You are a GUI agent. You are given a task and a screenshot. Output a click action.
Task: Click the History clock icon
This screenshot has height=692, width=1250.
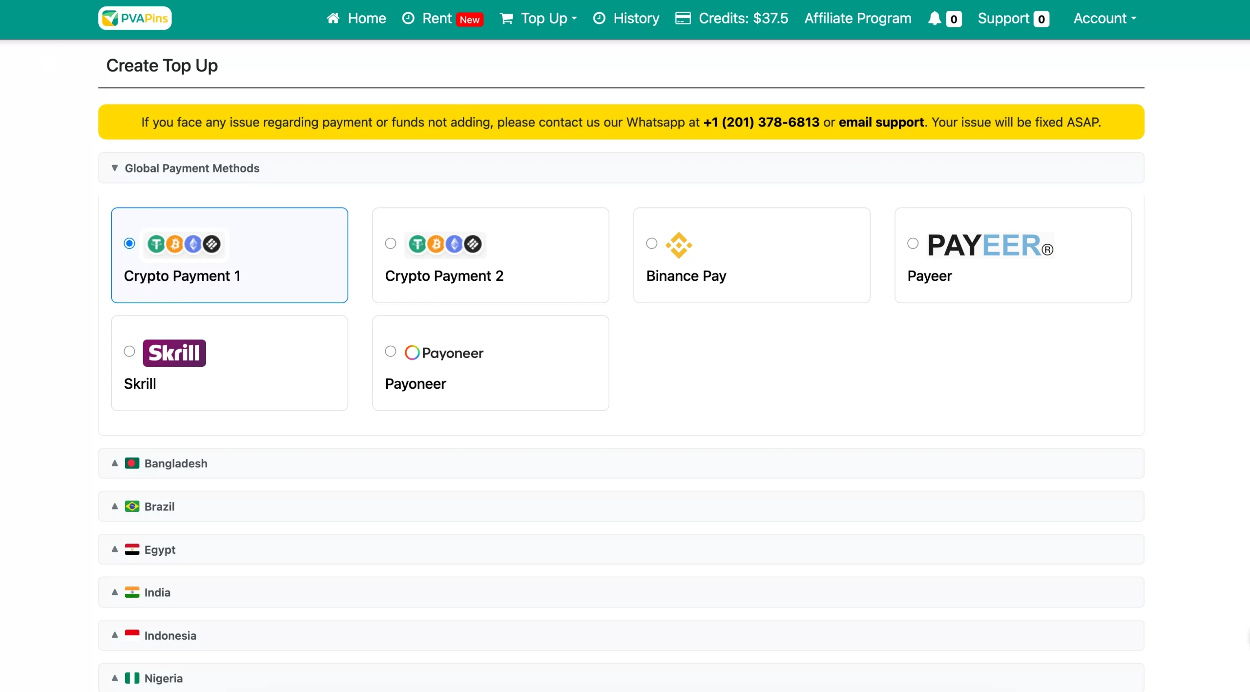point(599,19)
